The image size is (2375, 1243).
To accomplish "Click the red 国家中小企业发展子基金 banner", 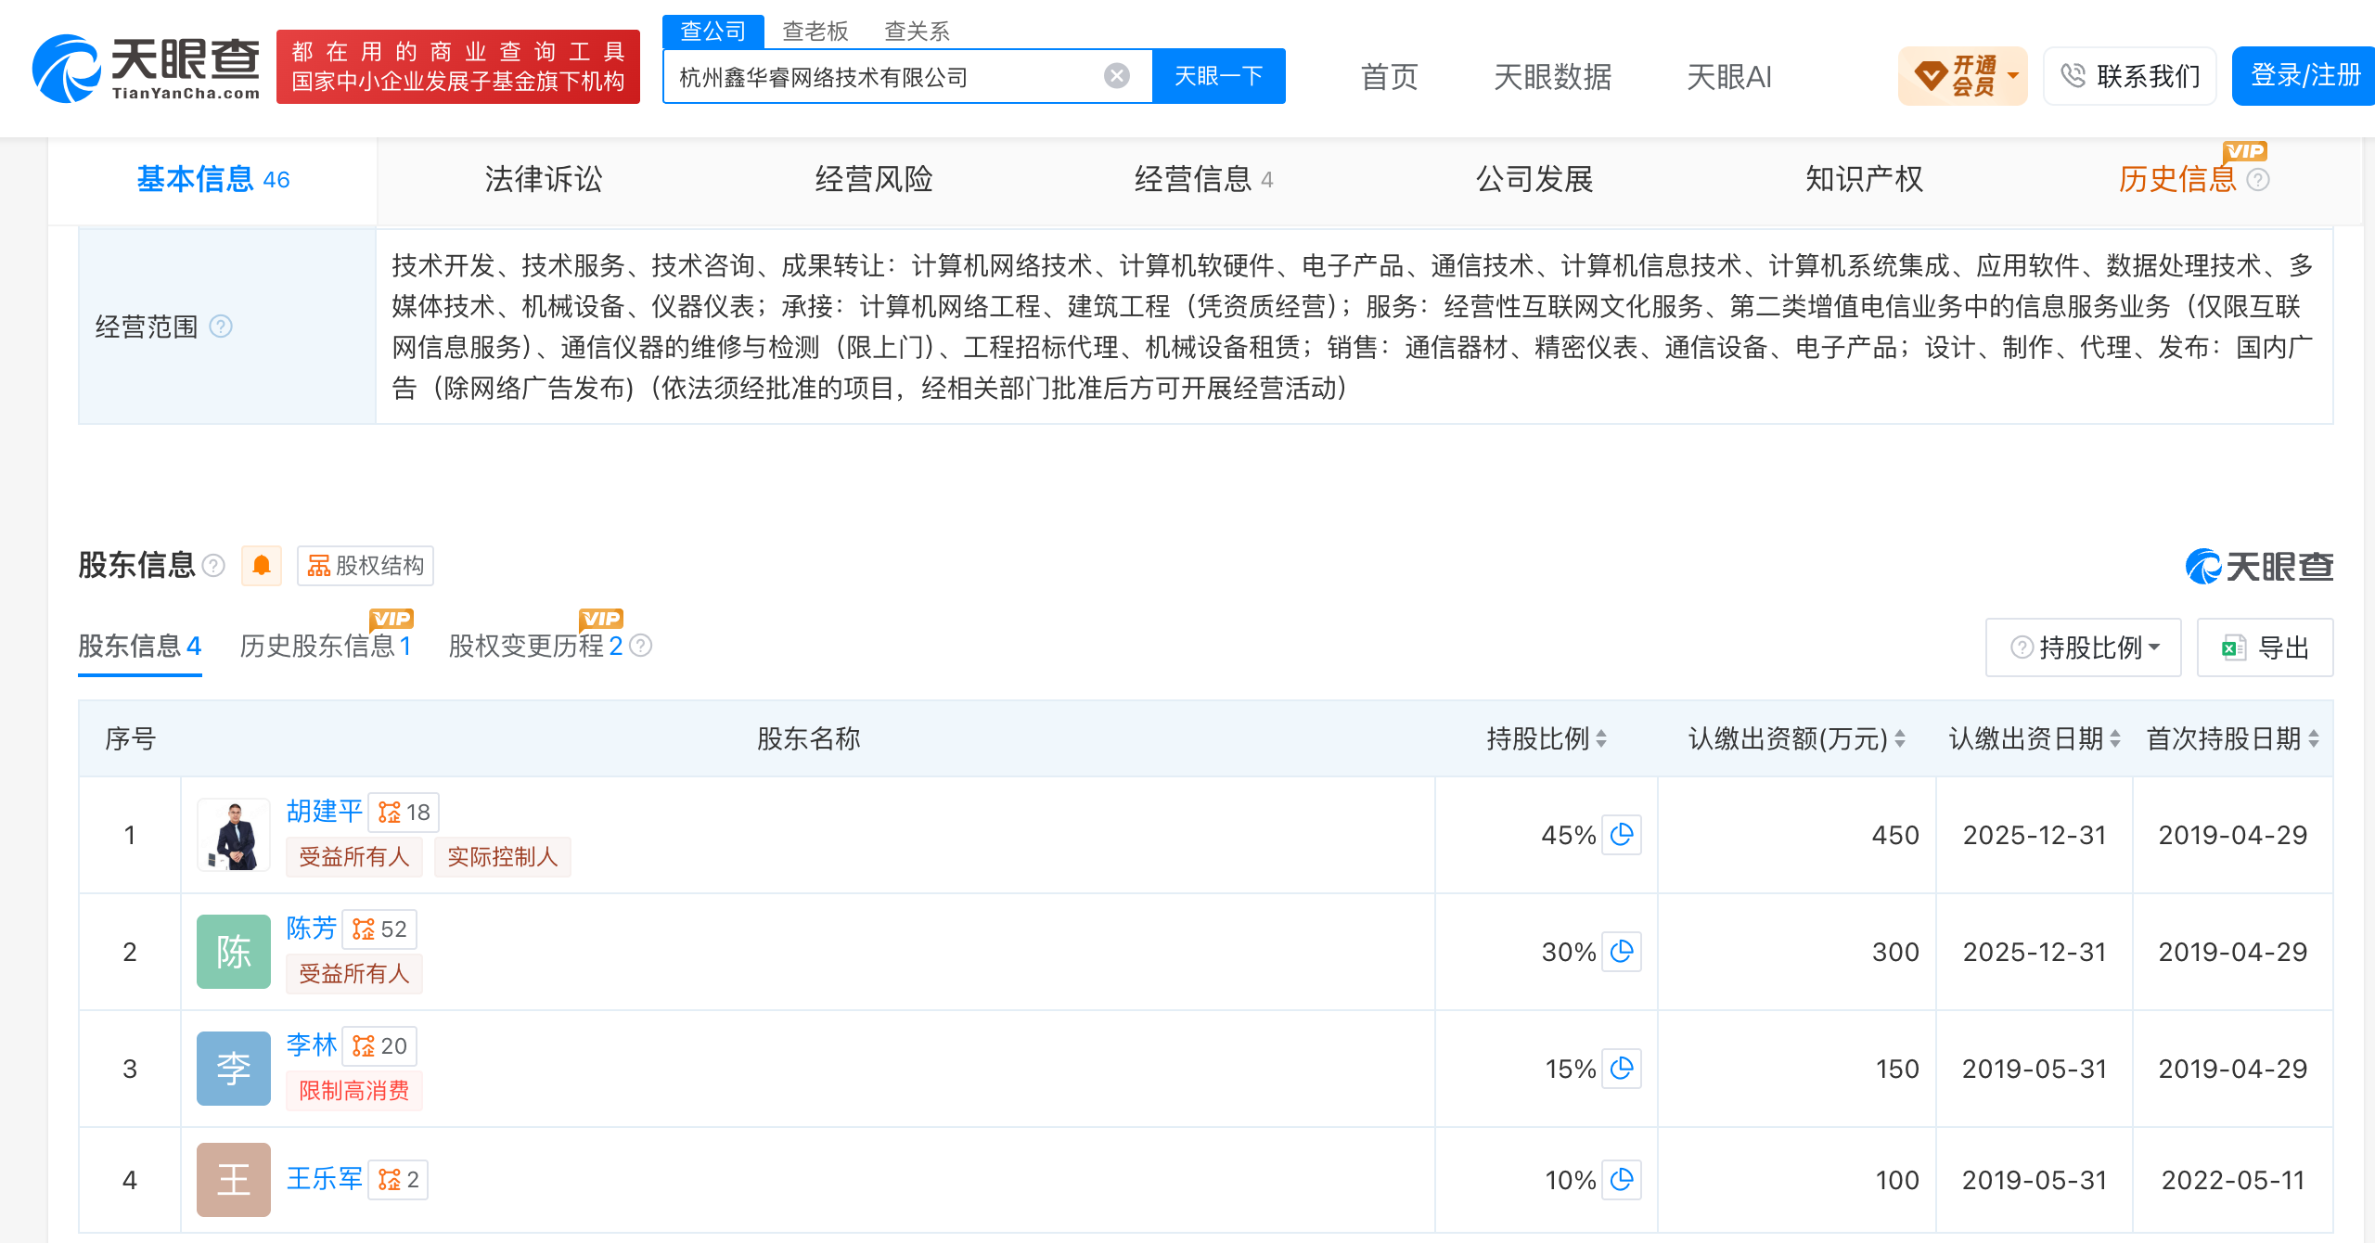I will 458,67.
